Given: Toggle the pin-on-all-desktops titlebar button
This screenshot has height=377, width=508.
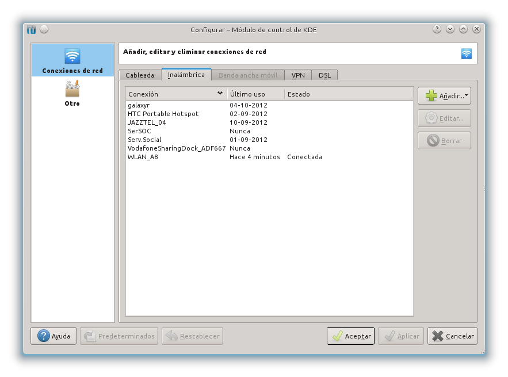Looking at the screenshot, I should click(44, 29).
